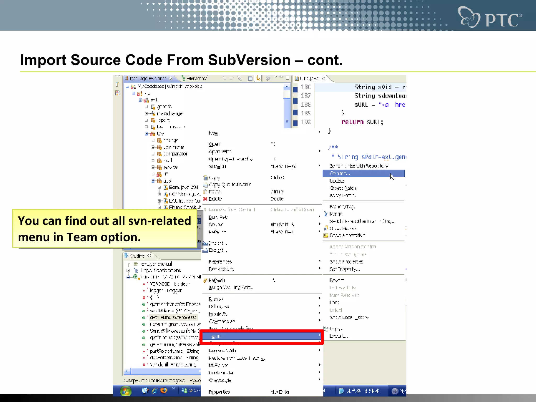This screenshot has width=536, height=402.
Task: Expand the Run As submenu arrow
Action: point(320,298)
